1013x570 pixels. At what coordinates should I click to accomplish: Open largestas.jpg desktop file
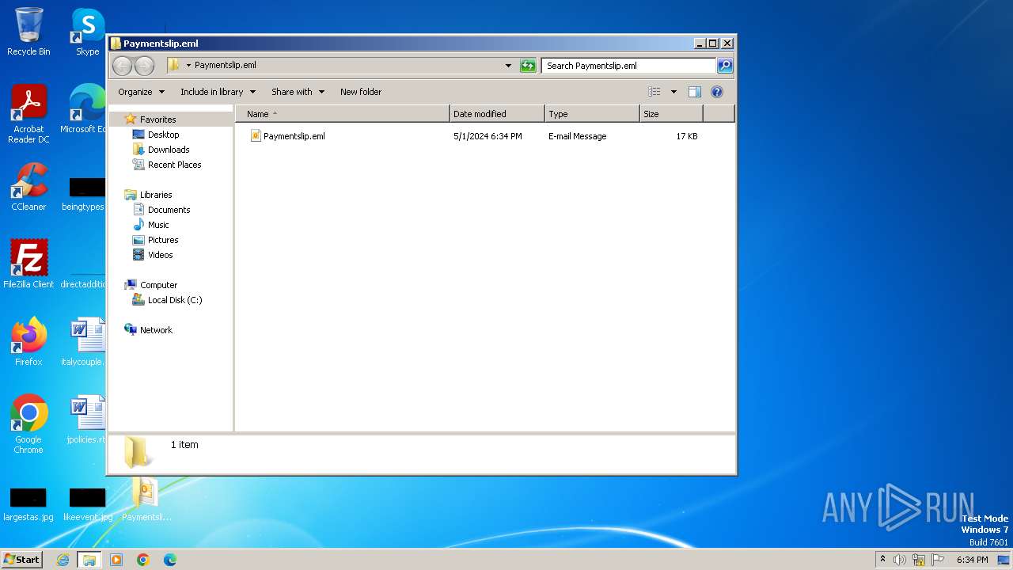coord(28,504)
